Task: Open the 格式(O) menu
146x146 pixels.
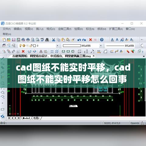Action: (51, 29)
